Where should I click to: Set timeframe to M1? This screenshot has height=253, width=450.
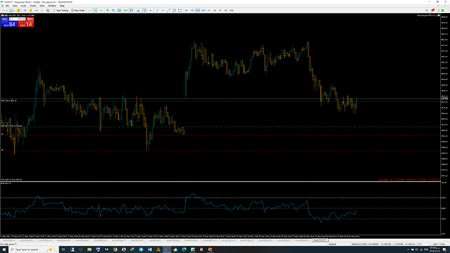[187, 10]
